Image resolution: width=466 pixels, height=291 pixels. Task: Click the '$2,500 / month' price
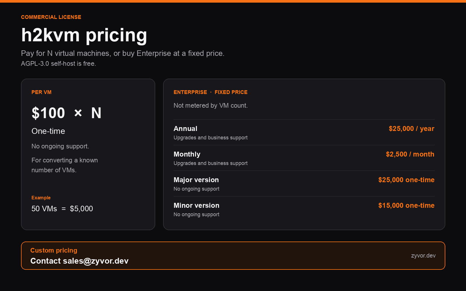click(410, 154)
